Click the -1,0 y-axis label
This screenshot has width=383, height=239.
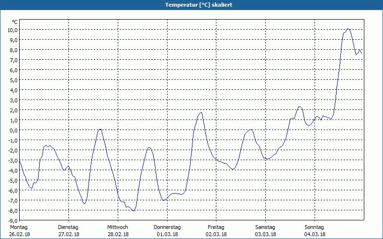pyautogui.click(x=13, y=140)
